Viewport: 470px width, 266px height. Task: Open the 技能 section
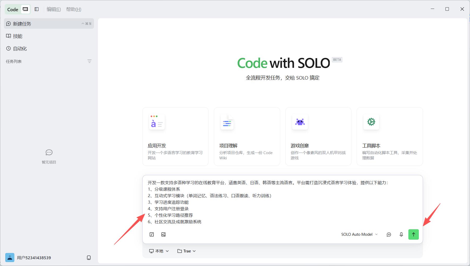point(49,36)
